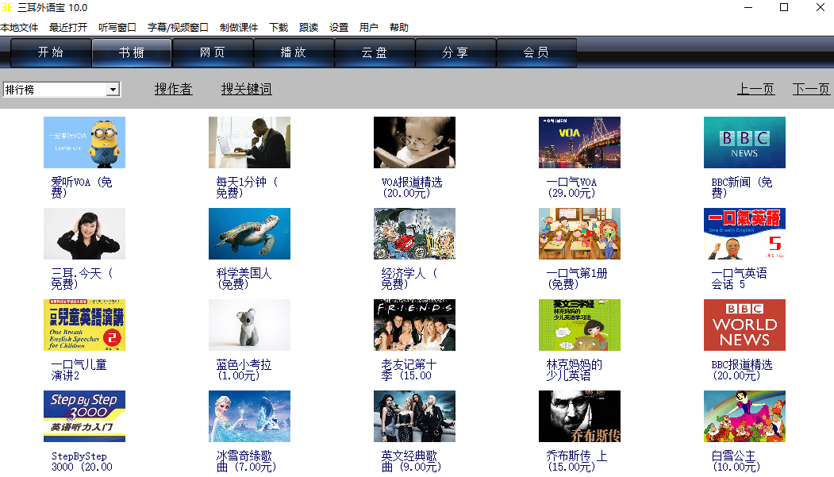This screenshot has height=477, width=834.
Task: Open the 白雪公主 Snow White cover
Action: [744, 417]
